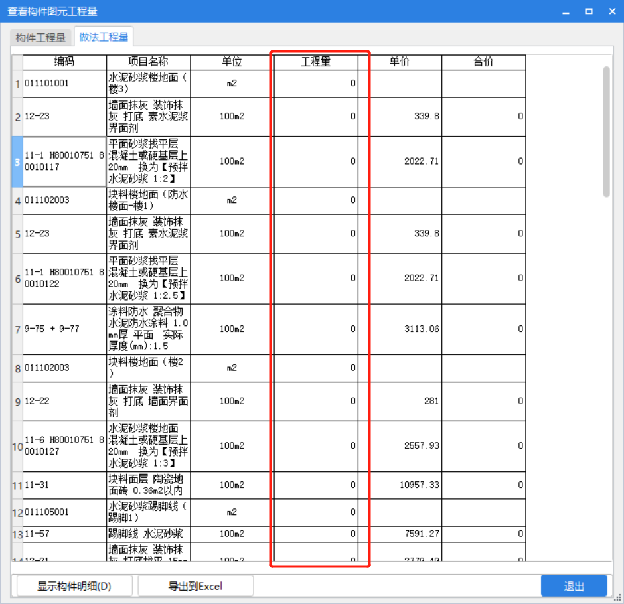The image size is (624, 604).
Task: Click the 合价 column header
Action: [x=483, y=62]
